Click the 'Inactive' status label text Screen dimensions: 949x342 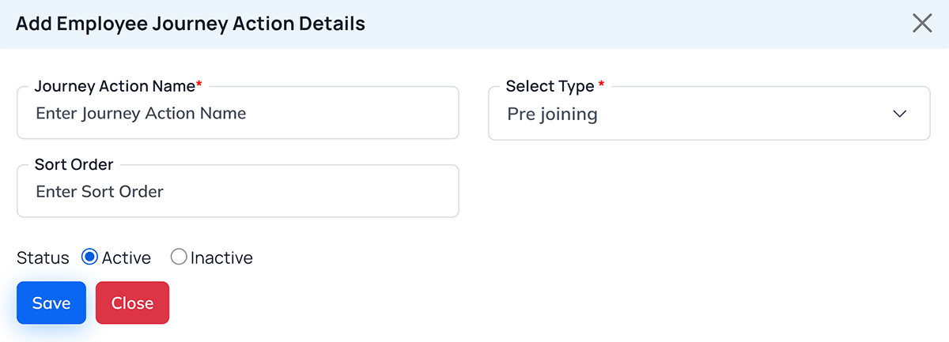(221, 257)
